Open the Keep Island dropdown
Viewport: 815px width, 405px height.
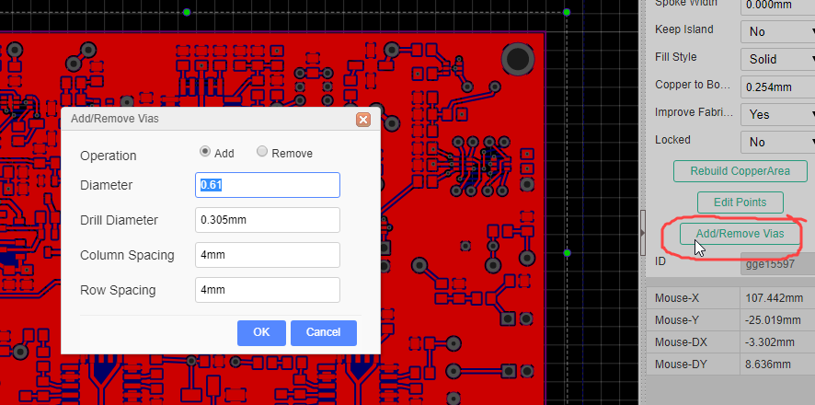[x=777, y=31]
